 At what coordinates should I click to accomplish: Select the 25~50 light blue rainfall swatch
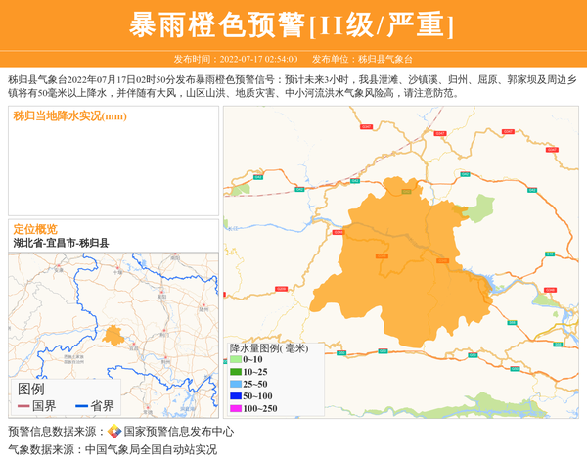coord(236,384)
